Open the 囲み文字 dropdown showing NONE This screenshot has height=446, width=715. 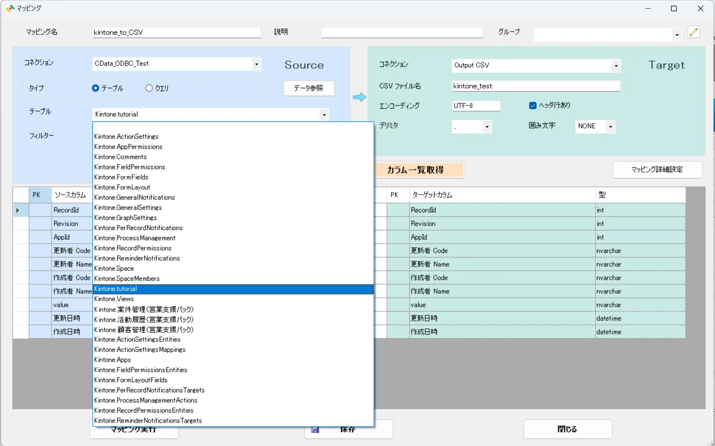click(x=611, y=127)
